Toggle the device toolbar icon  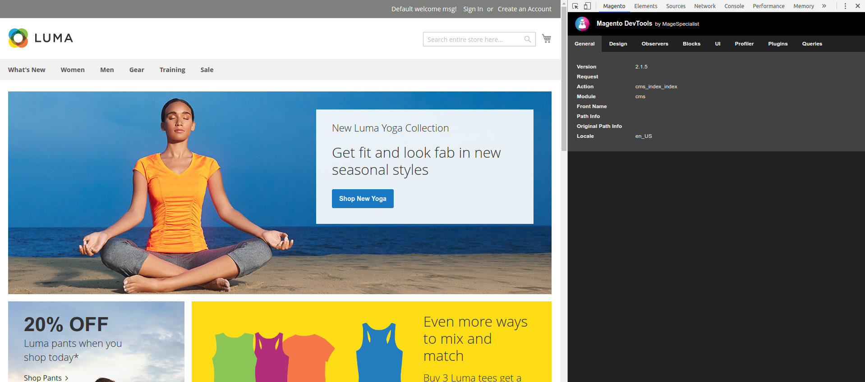coord(587,6)
